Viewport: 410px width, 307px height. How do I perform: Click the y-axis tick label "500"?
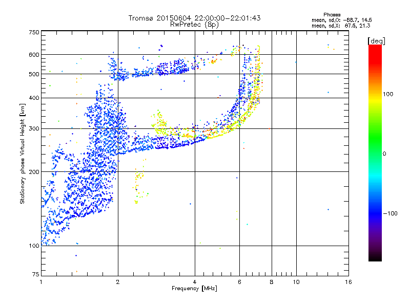click(34, 74)
